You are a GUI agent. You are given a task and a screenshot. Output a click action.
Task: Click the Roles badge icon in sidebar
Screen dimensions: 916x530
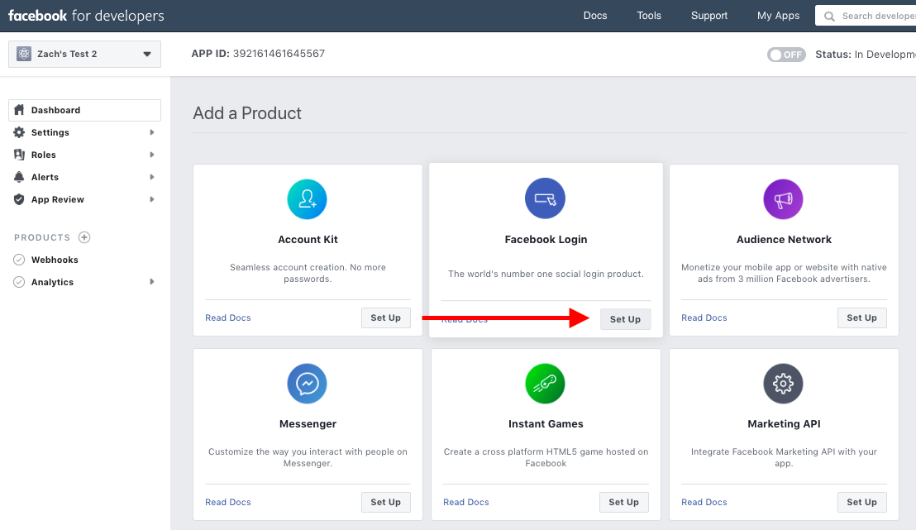pyautogui.click(x=19, y=155)
